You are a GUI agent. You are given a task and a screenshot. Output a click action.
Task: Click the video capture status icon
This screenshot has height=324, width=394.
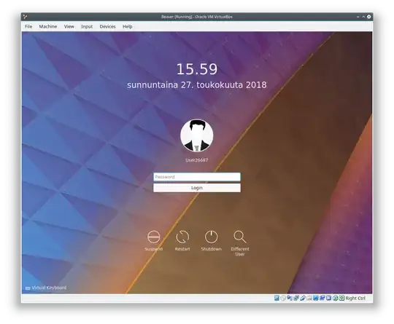click(x=322, y=298)
